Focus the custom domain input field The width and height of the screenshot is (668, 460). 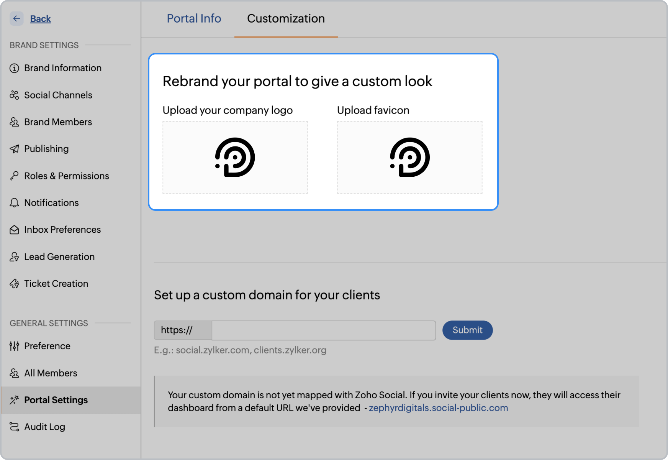tap(324, 330)
